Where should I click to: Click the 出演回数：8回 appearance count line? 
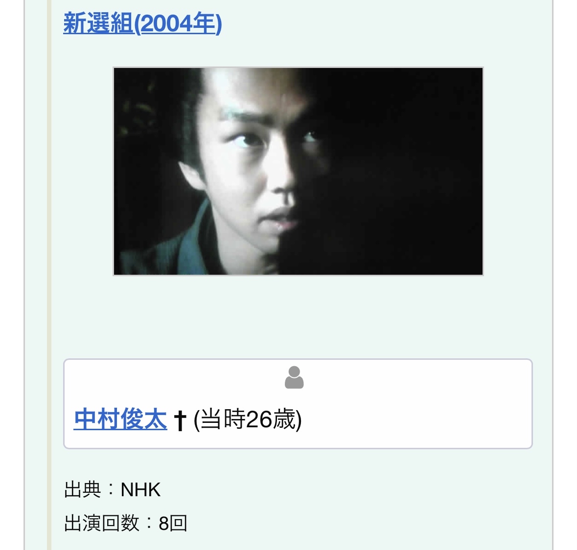pos(125,523)
